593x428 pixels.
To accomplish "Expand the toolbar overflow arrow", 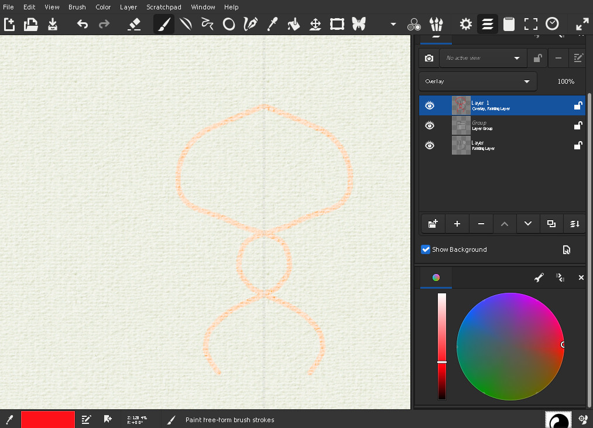I will tap(393, 25).
